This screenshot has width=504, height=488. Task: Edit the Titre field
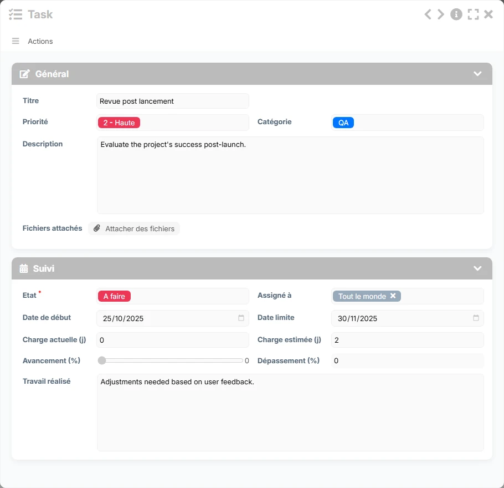point(173,101)
